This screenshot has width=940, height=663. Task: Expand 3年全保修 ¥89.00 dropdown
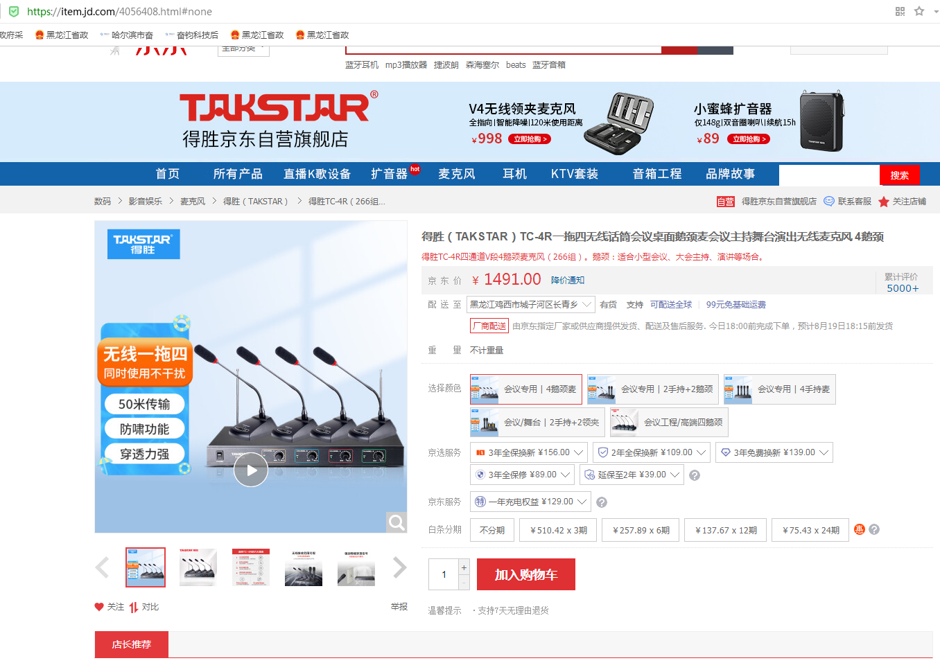pyautogui.click(x=523, y=475)
